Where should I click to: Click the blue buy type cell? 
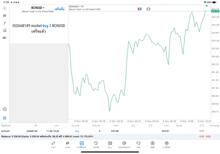(x=77, y=131)
